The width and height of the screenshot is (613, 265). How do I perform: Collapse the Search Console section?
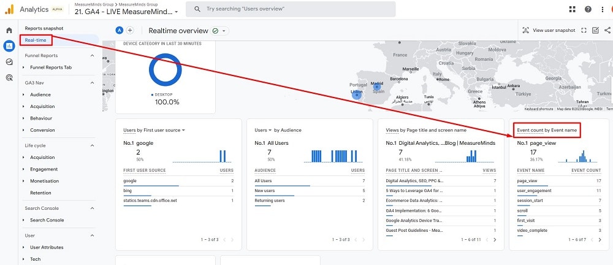(93, 208)
